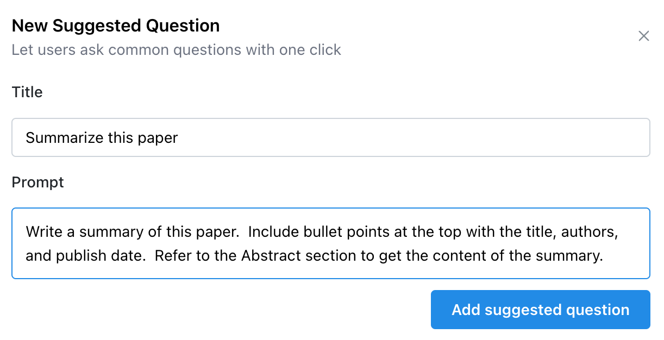Click the word "points" in prompt text
This screenshot has height=340, width=664.
pyautogui.click(x=366, y=232)
